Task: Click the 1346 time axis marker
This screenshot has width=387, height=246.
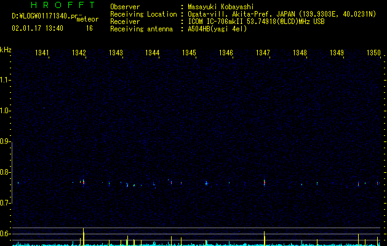Action: tap(226, 52)
